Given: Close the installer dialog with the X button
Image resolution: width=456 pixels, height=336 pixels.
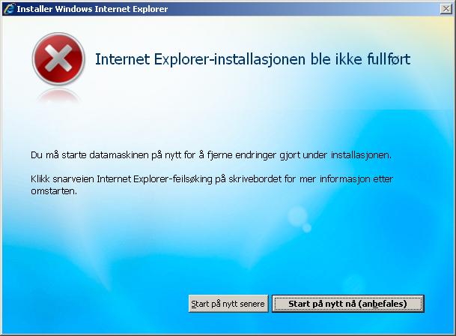Looking at the screenshot, I should point(446,9).
